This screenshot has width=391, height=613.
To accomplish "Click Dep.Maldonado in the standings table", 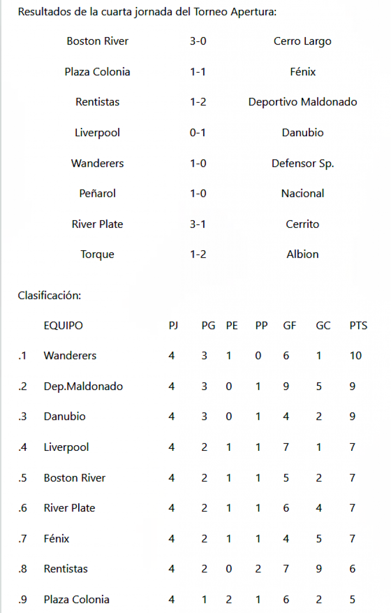I will pos(83,386).
